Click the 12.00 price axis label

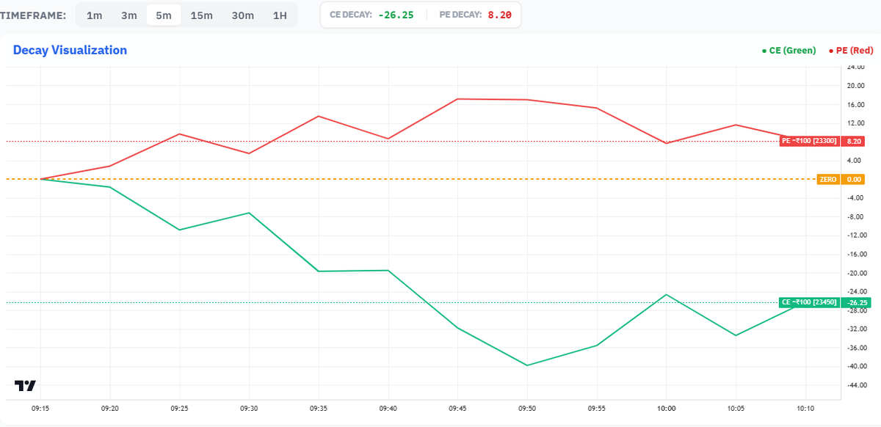point(856,123)
